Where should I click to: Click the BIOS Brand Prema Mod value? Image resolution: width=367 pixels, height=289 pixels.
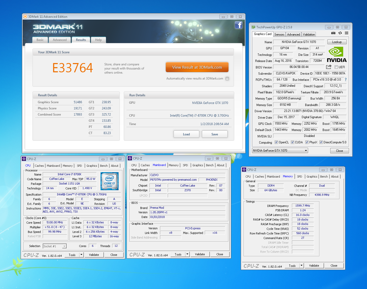click(187, 208)
